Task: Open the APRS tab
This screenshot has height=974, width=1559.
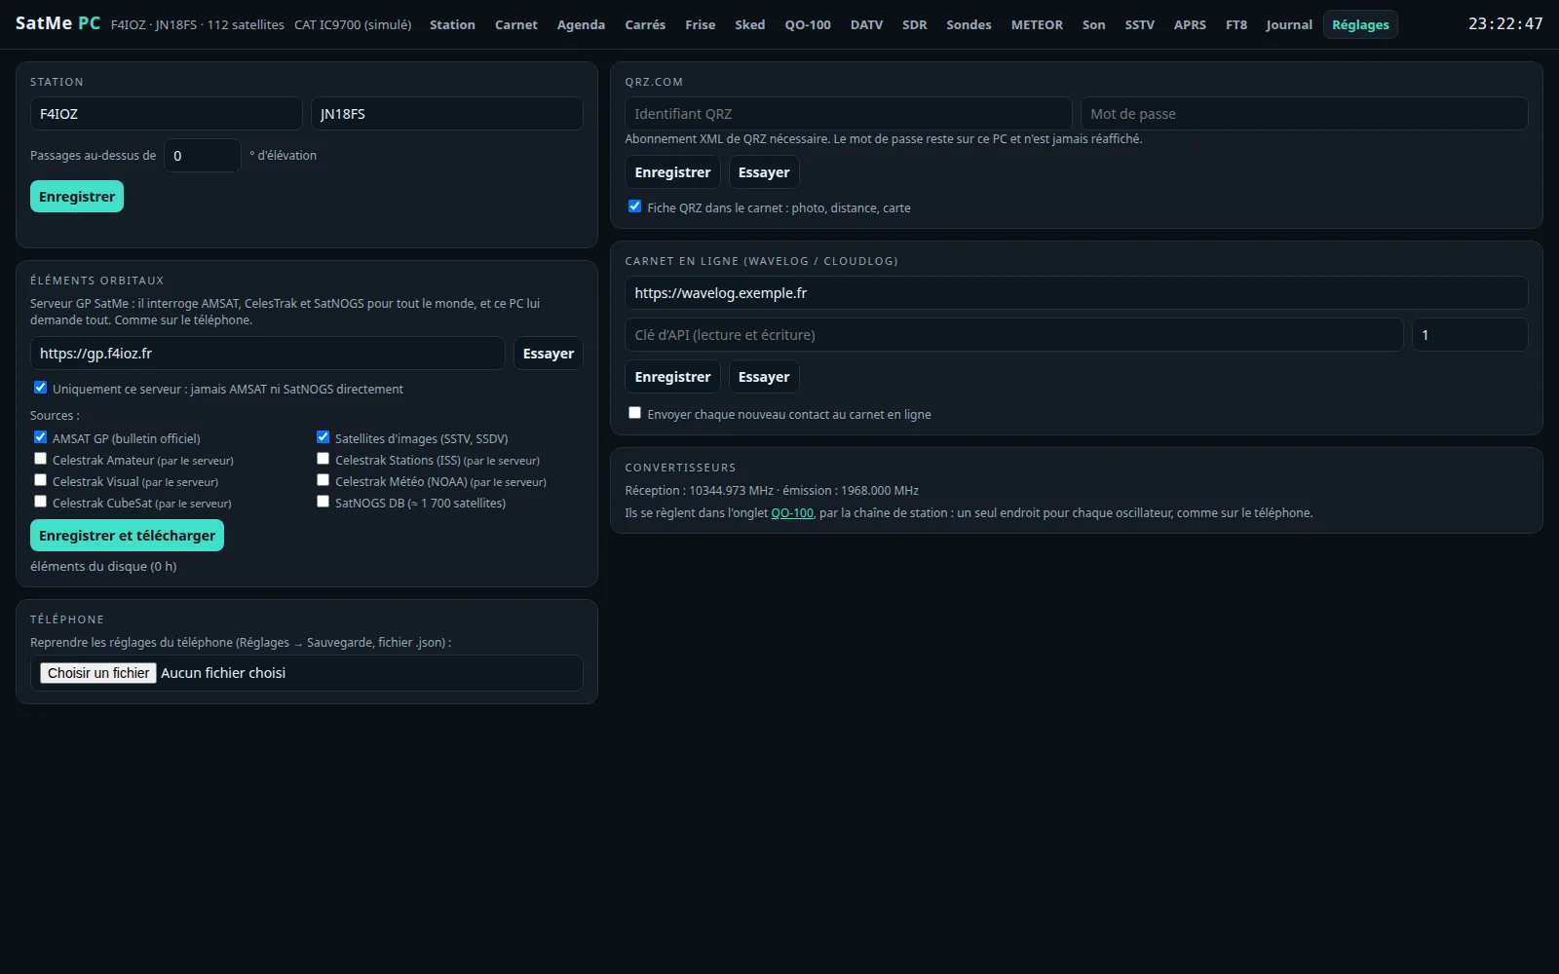Action: pyautogui.click(x=1190, y=24)
